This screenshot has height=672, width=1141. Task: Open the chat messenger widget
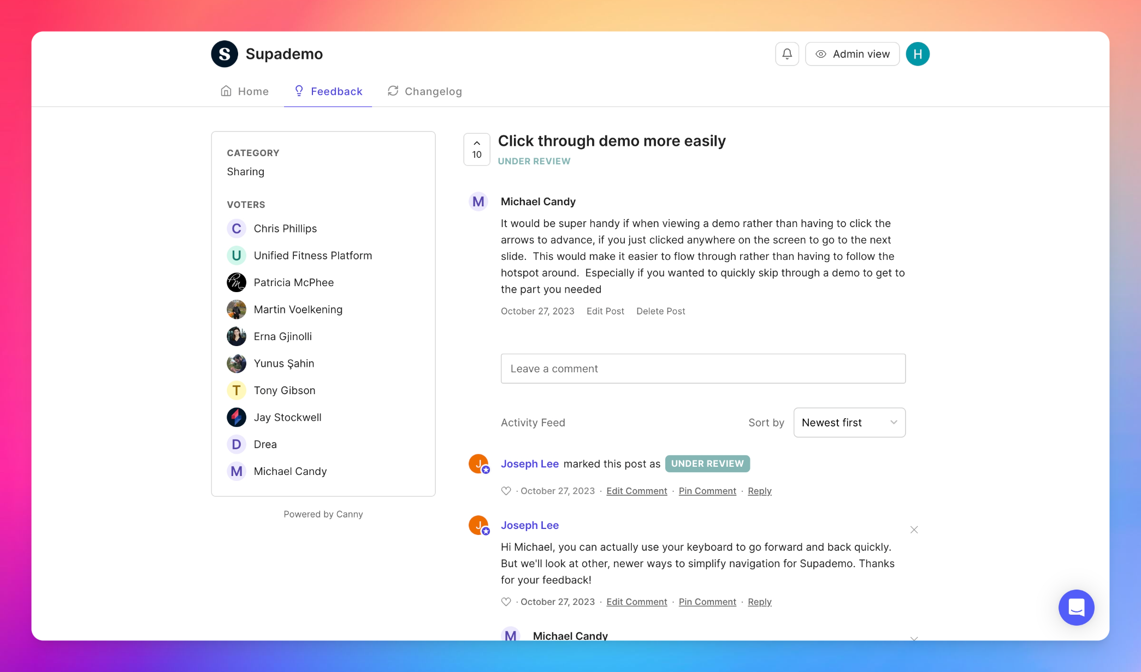click(1076, 608)
